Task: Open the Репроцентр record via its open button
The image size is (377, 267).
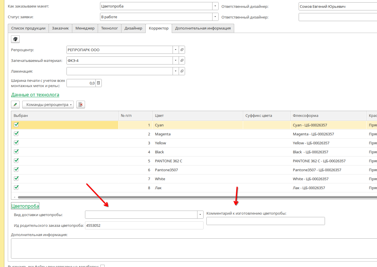Action: [182, 50]
